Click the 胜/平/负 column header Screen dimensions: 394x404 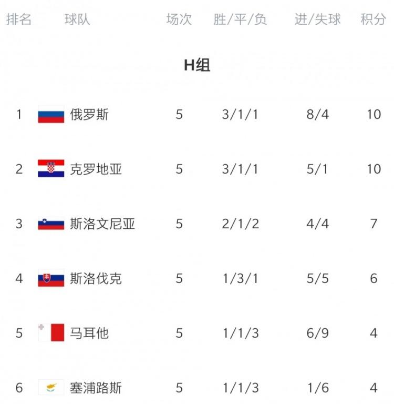[240, 19]
